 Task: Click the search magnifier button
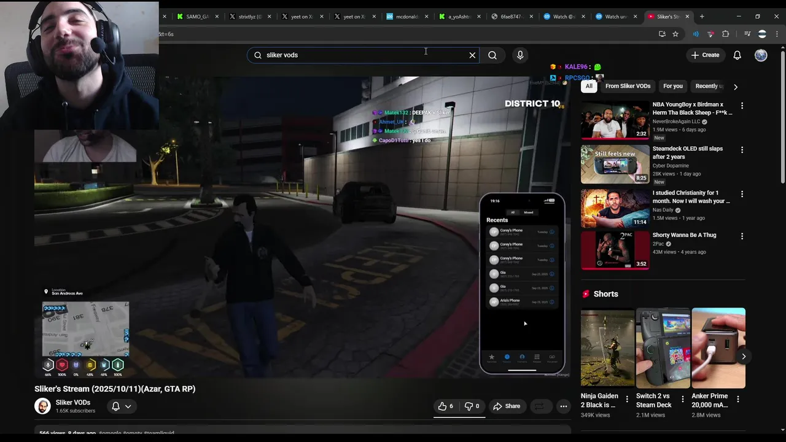tap(492, 55)
